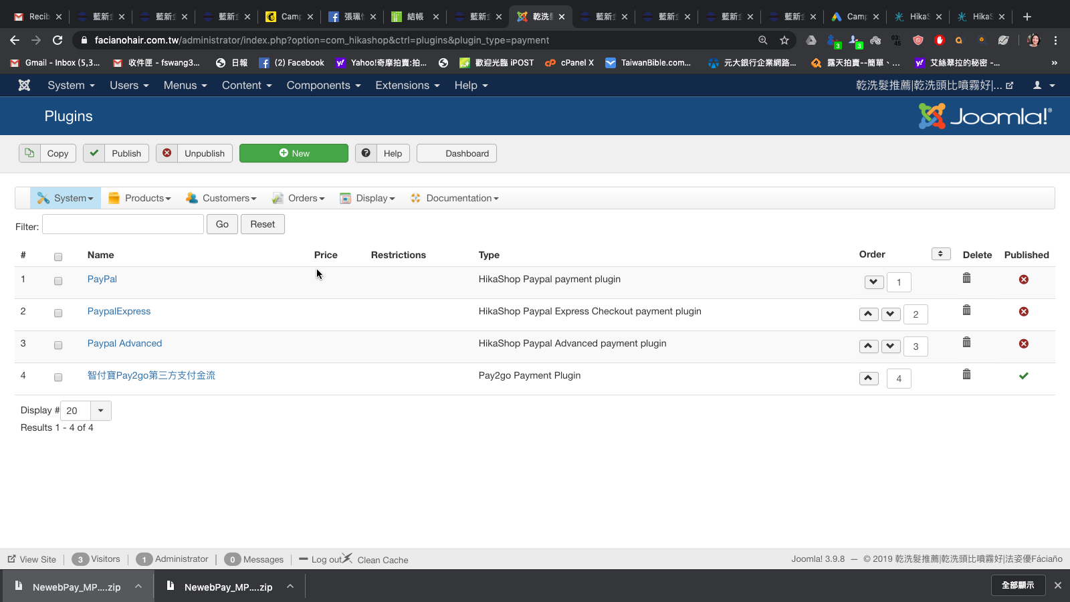This screenshot has width=1070, height=602.
Task: Open the user account dropdown in admin bar
Action: (x=1044, y=86)
